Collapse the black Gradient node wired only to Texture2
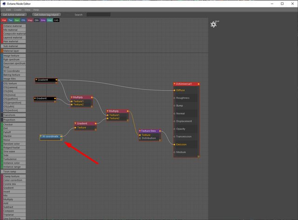 35,98
